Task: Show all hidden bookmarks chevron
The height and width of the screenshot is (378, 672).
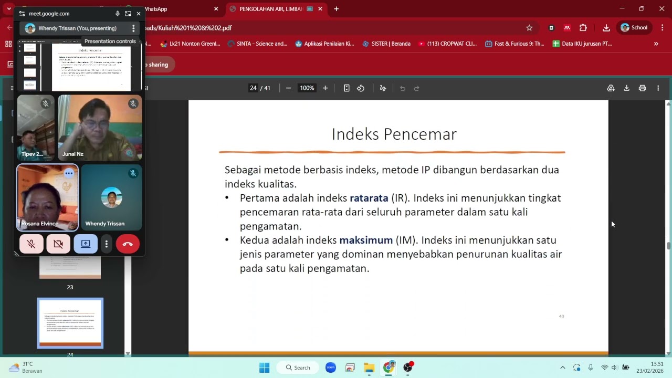Action: (x=656, y=44)
